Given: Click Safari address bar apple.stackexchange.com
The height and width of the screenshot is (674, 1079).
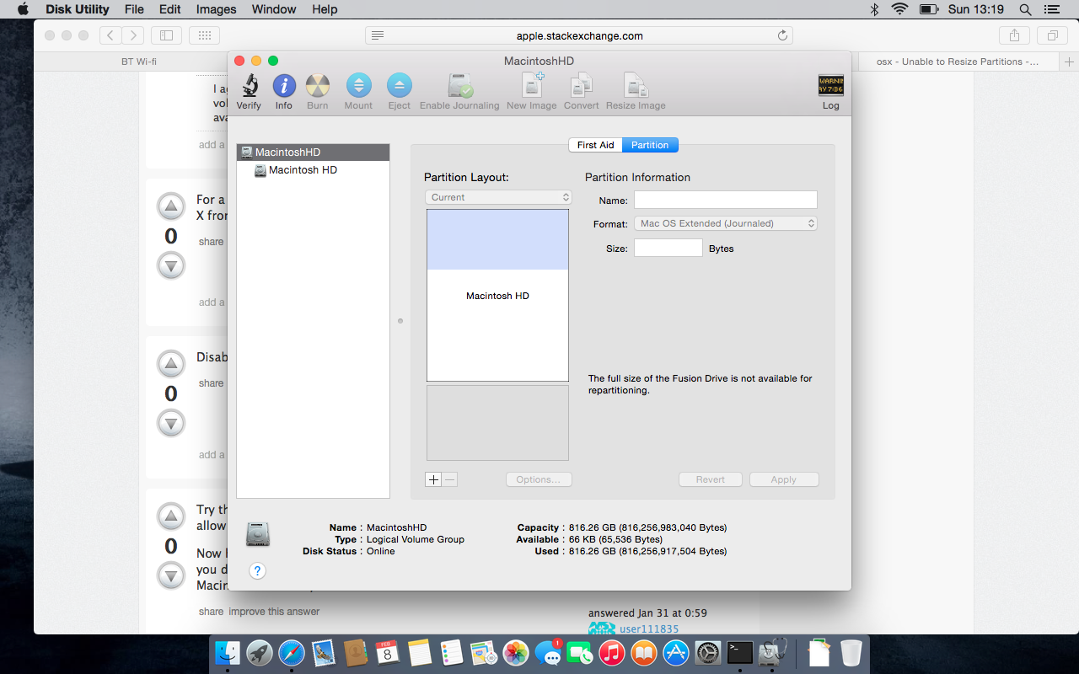Looking at the screenshot, I should point(579,35).
